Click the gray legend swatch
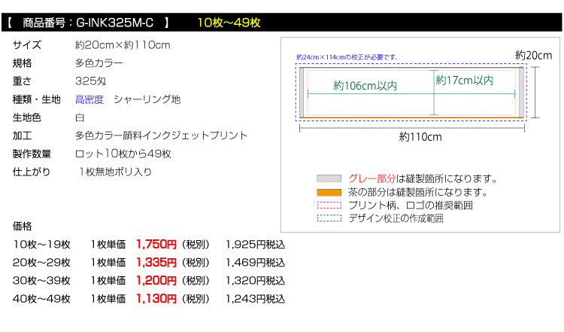Image resolution: width=564 pixels, height=332 pixels. point(329,178)
